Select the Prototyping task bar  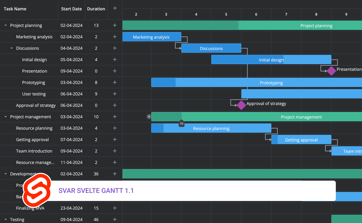[x=256, y=83]
